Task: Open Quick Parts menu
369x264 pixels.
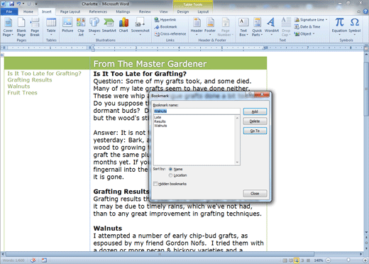Action: pyautogui.click(x=257, y=27)
